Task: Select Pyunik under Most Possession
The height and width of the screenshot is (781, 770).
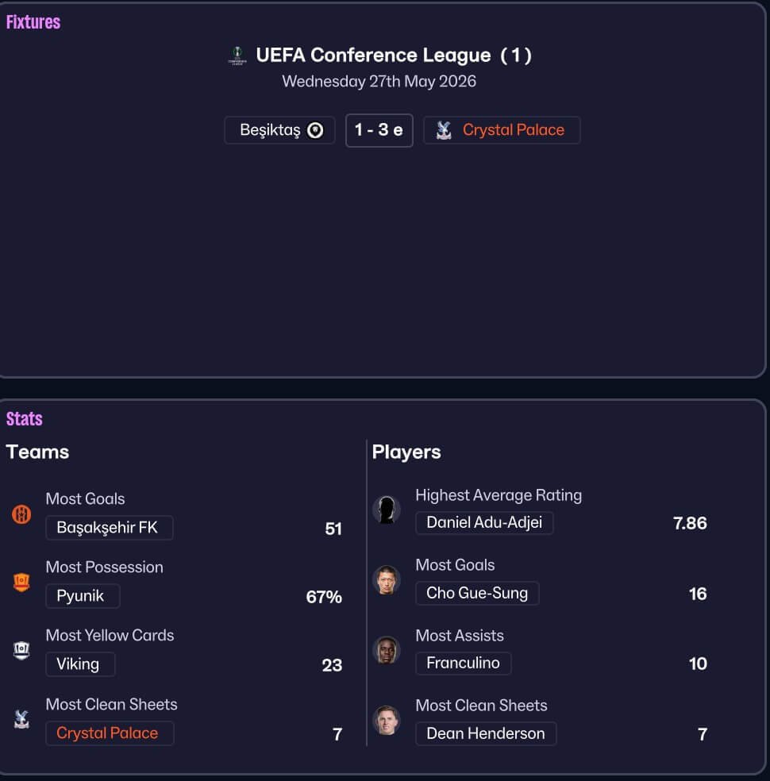Action: tap(83, 596)
